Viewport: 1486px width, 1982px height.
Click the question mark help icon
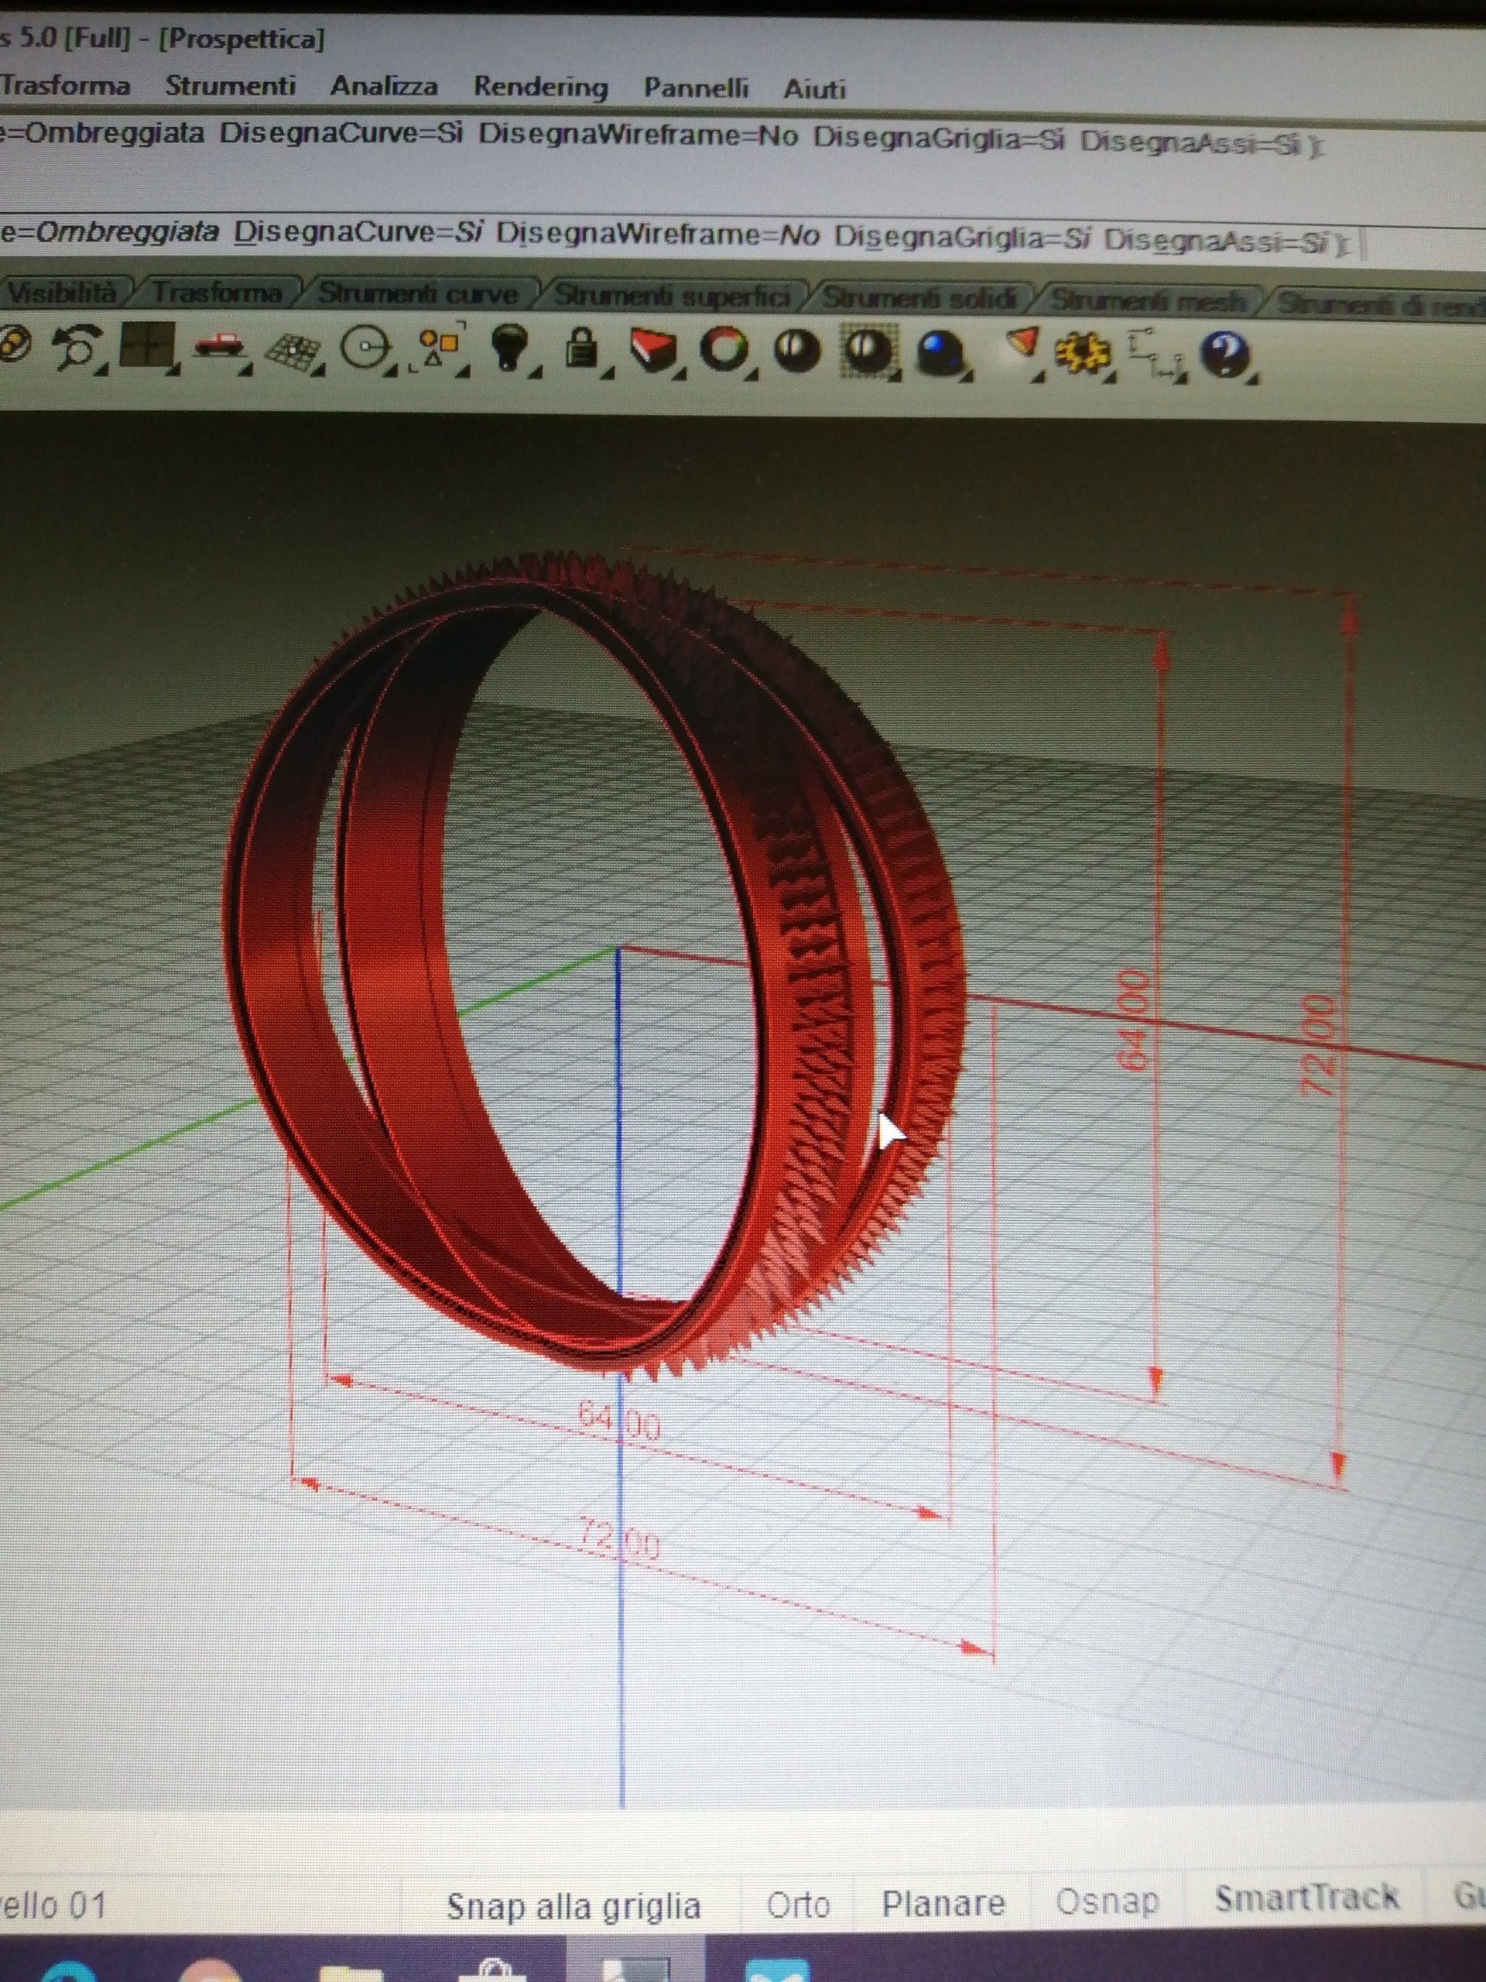click(1225, 354)
